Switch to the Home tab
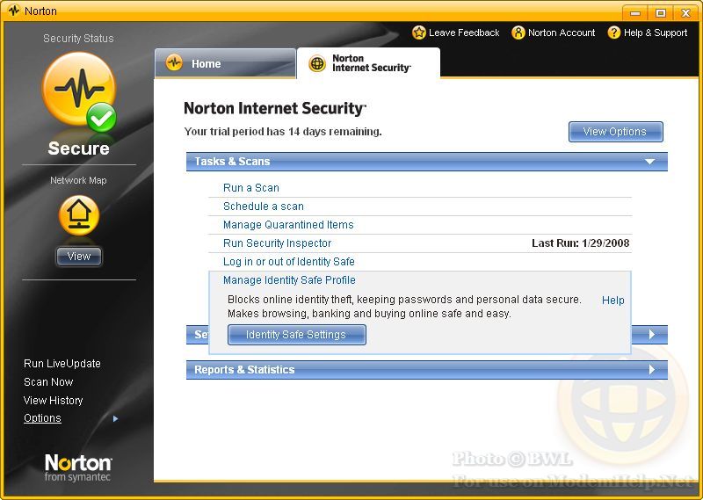Viewport: 703px width, 500px height. tap(225, 63)
